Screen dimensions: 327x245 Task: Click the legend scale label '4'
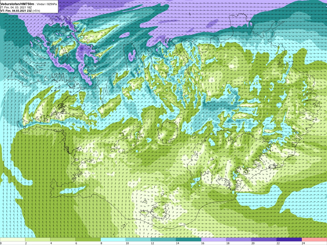[x=51, y=243]
